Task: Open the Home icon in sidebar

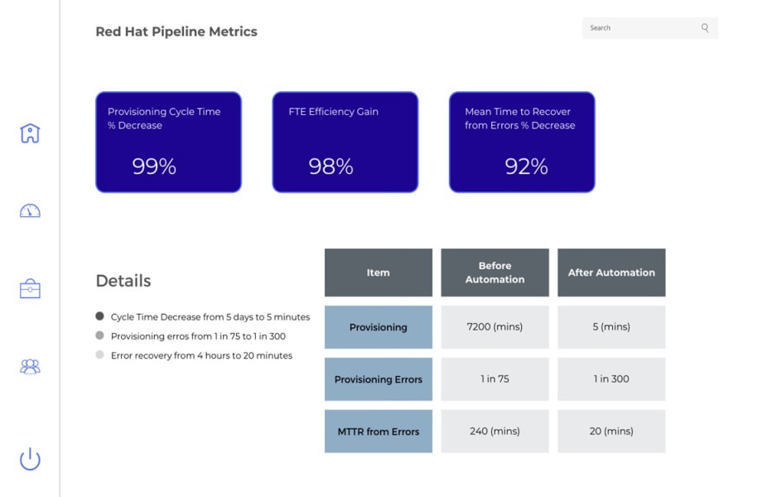Action: [30, 133]
